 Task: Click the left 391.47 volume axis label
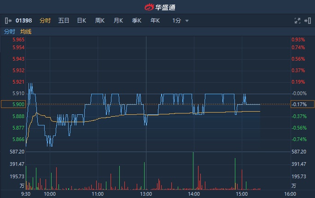(17, 164)
